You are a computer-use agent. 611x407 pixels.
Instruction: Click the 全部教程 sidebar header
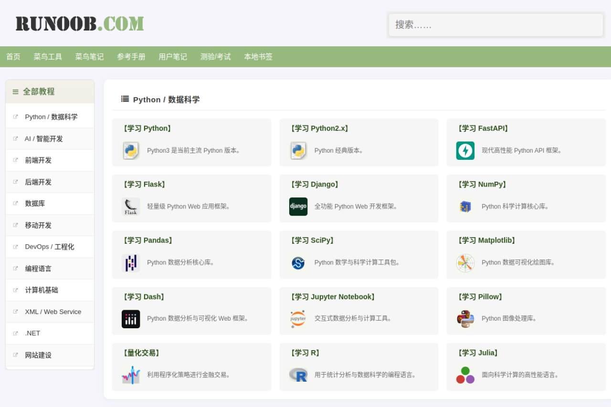tap(50, 92)
